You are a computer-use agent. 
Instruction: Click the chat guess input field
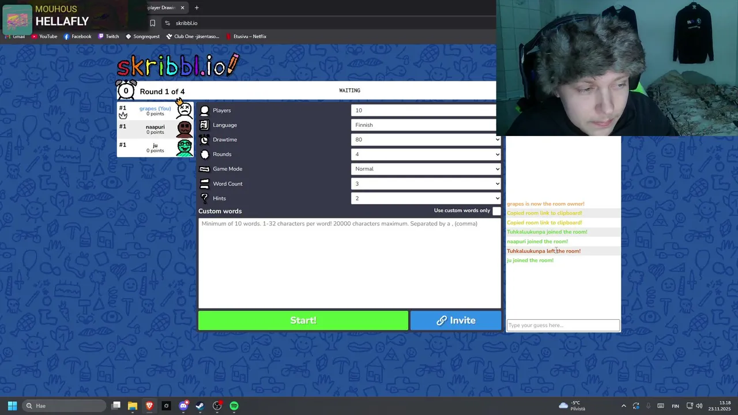click(563, 325)
